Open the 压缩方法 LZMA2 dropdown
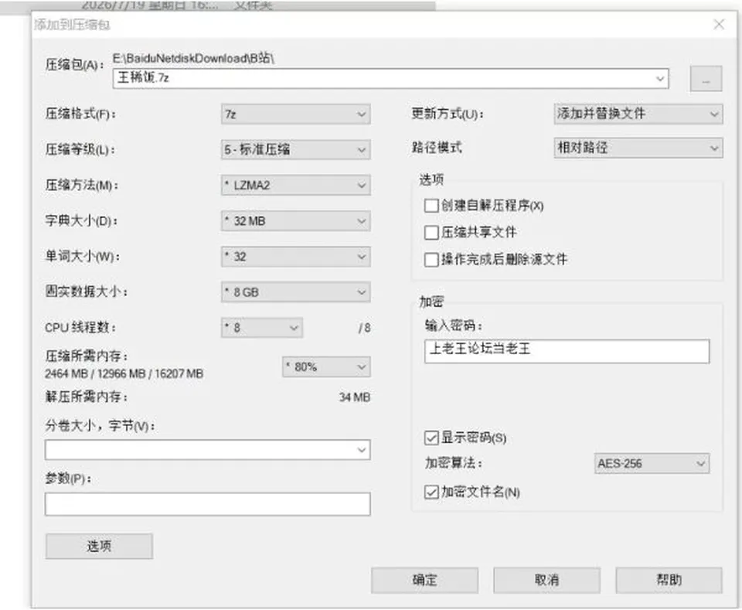 pyautogui.click(x=296, y=185)
